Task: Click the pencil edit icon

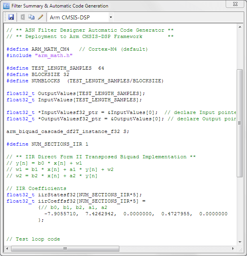Action: pyautogui.click(x=40, y=17)
